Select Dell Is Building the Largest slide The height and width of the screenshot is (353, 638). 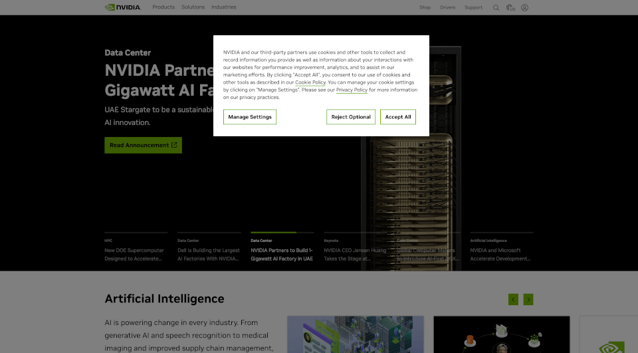tap(209, 247)
